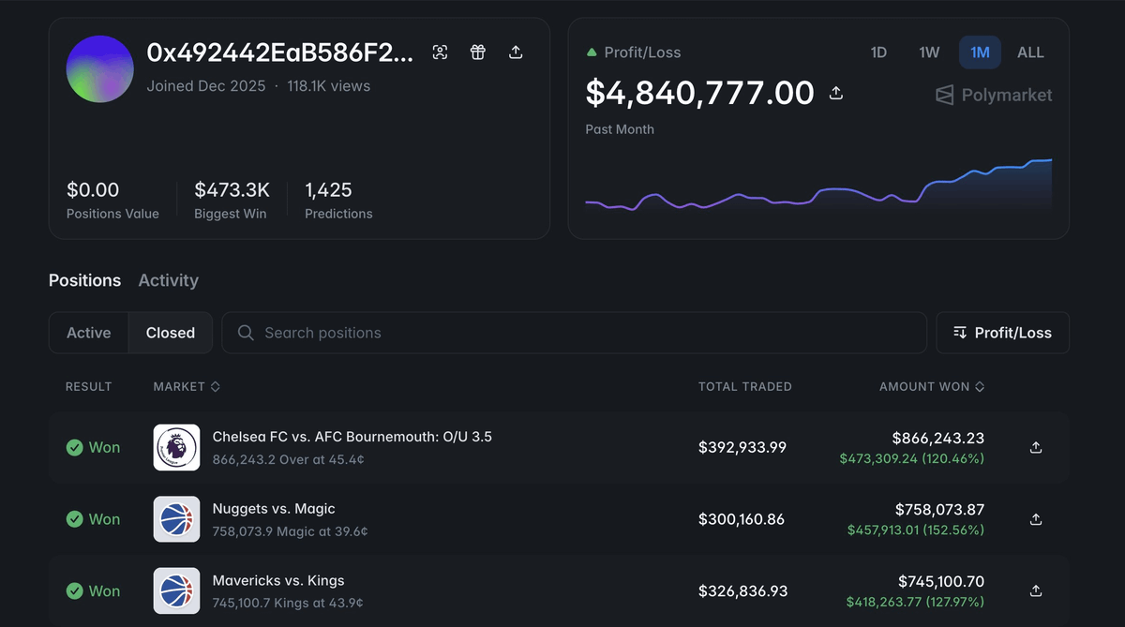Click into the Search positions field
Screen dimensions: 1125x627
574,333
